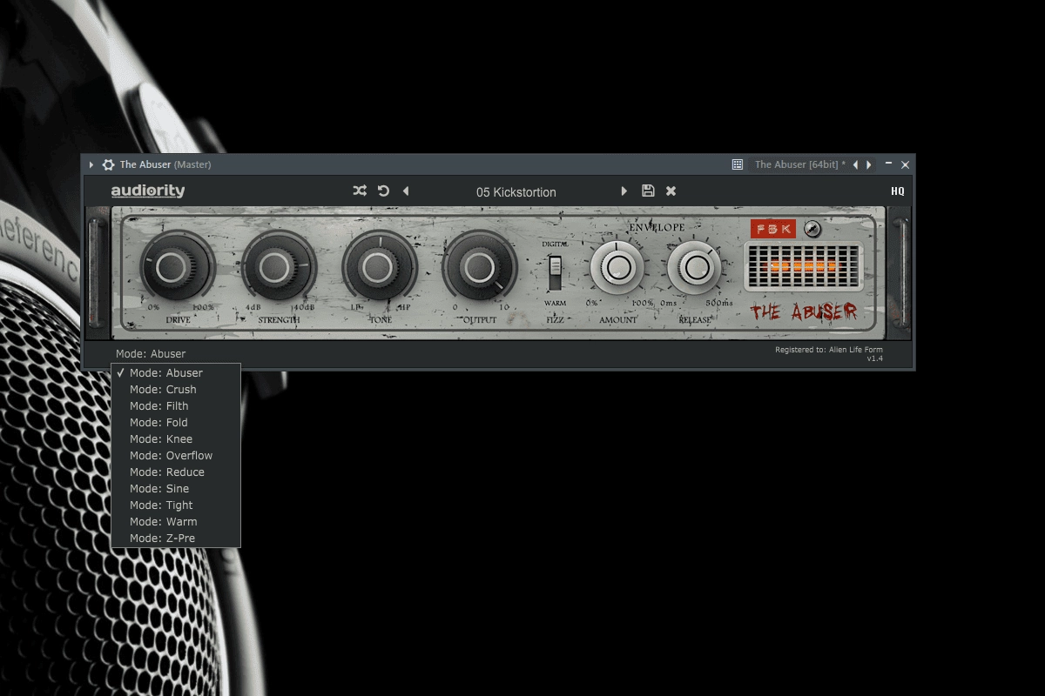Viewport: 1045px width, 696px height.
Task: Minimize The Abuser plugin window
Action: click(888, 164)
